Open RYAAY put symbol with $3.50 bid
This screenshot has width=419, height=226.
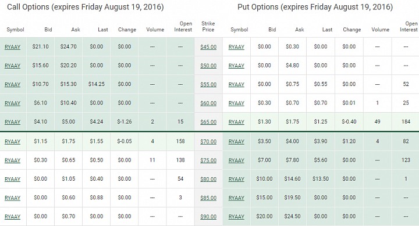tap(236, 142)
